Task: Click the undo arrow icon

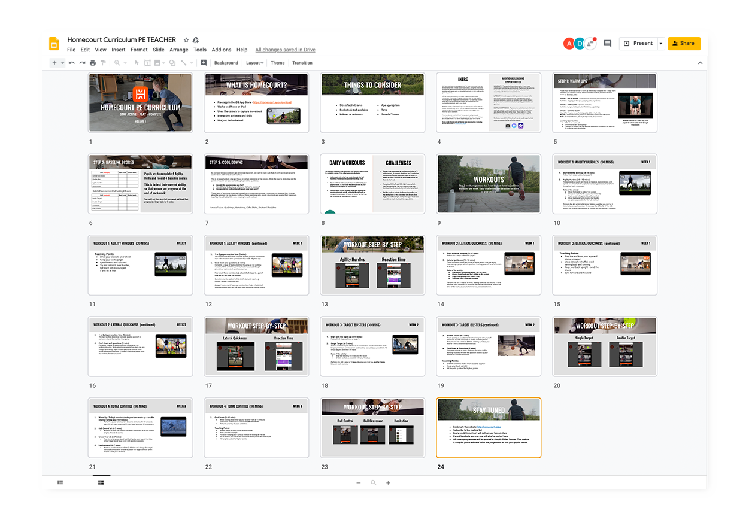Action: click(72, 63)
